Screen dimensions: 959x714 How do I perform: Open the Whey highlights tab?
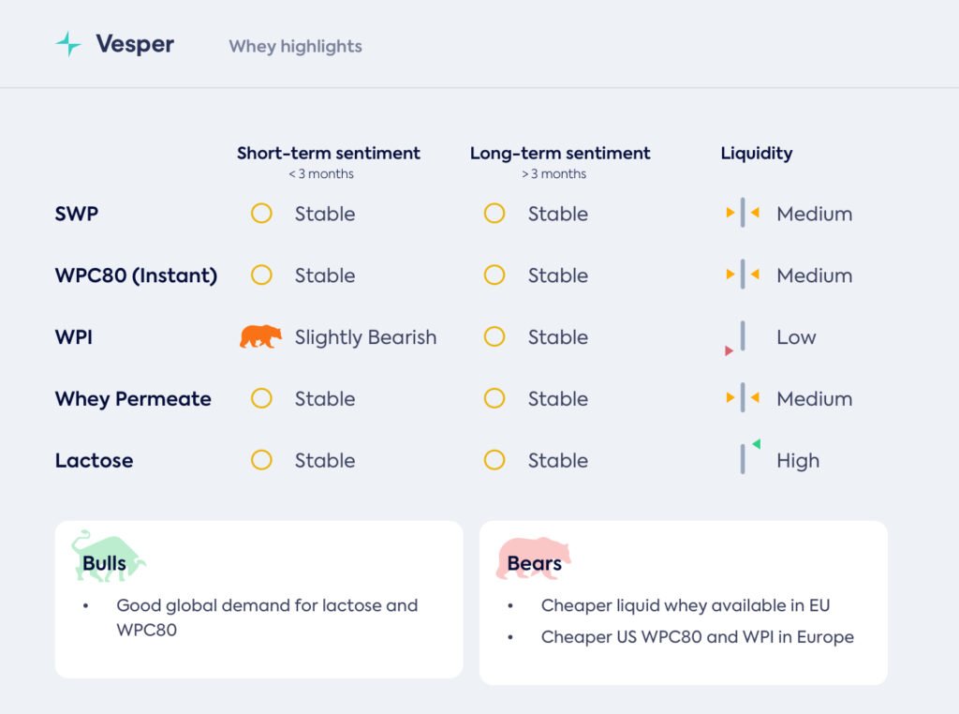point(295,46)
